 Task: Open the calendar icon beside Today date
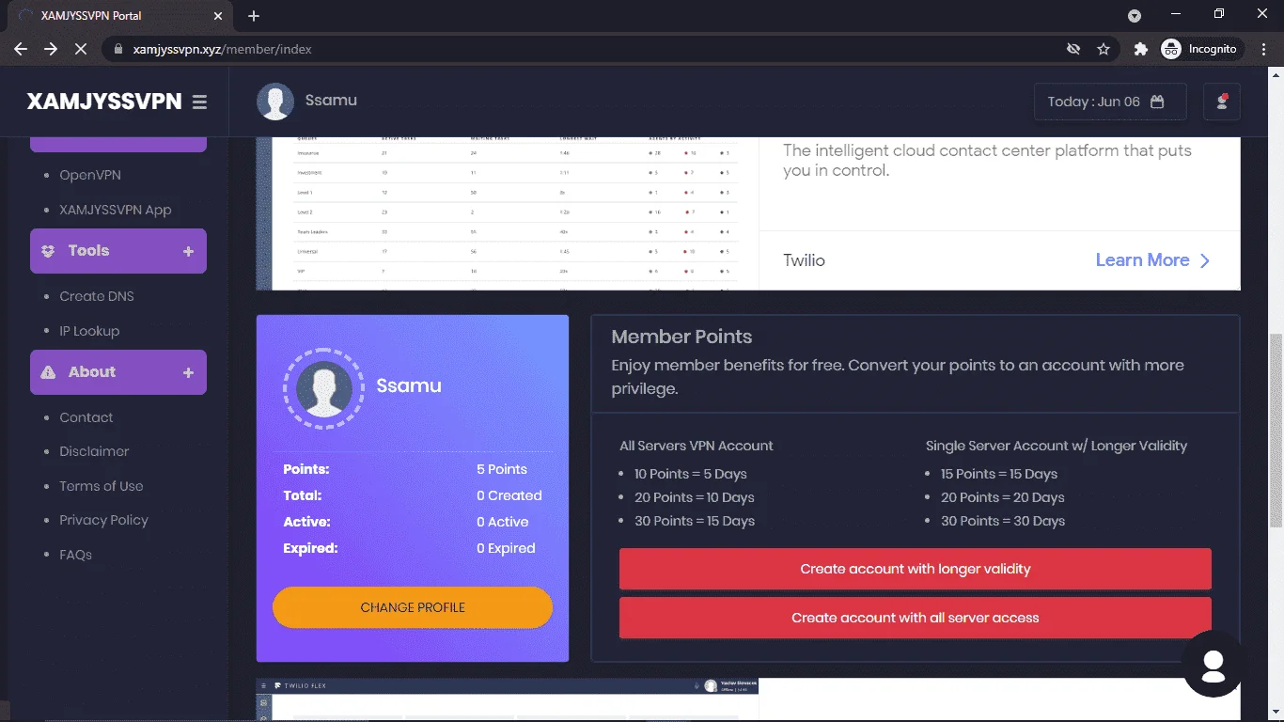click(1157, 102)
